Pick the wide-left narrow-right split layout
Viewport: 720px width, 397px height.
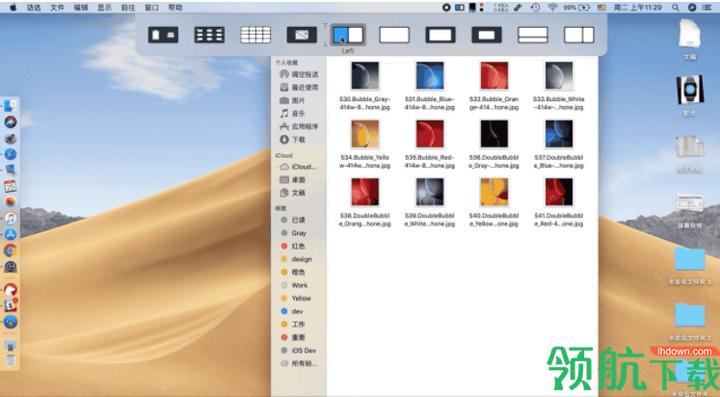tap(579, 35)
